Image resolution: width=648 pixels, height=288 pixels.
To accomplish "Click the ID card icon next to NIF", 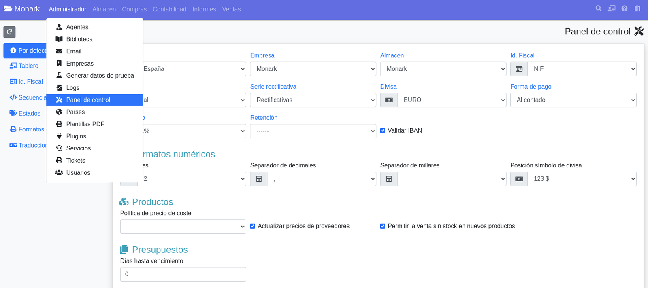I will click(519, 69).
